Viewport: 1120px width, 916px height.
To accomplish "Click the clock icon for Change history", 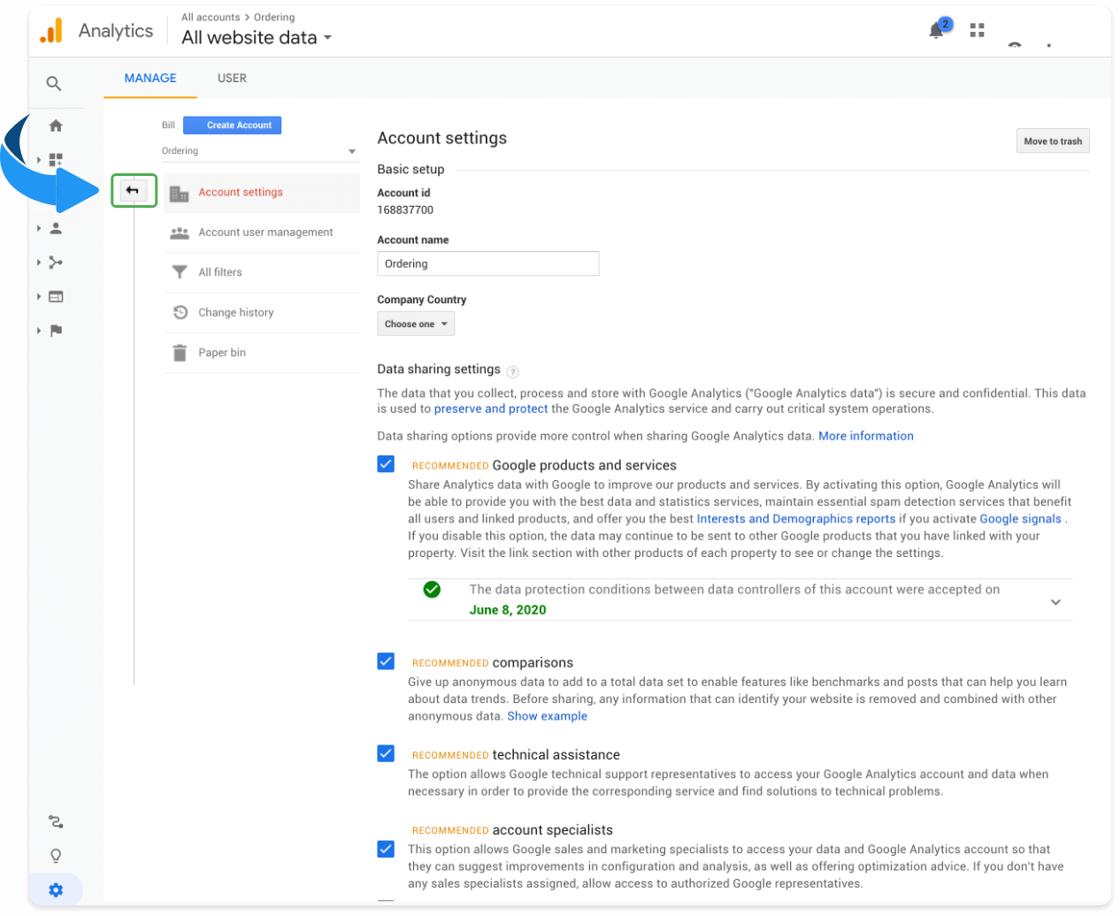I will click(180, 312).
